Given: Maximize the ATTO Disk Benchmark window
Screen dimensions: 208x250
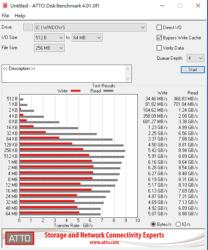Looking at the screenshot, I should tap(180, 6).
